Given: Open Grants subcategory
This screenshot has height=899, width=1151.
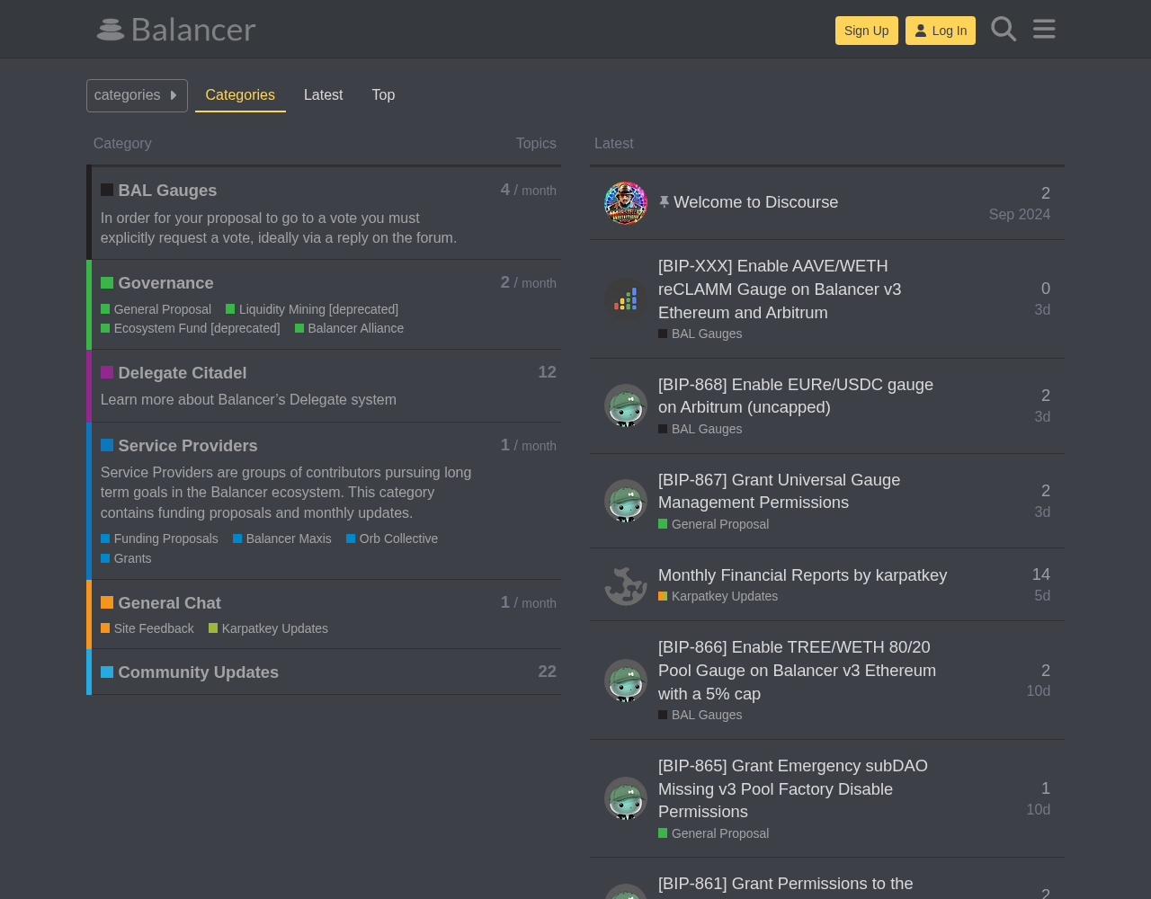Looking at the screenshot, I should (x=126, y=558).
